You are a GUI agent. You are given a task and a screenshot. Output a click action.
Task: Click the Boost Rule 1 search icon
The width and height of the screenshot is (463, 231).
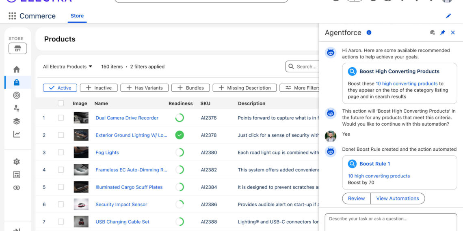pyautogui.click(x=352, y=164)
